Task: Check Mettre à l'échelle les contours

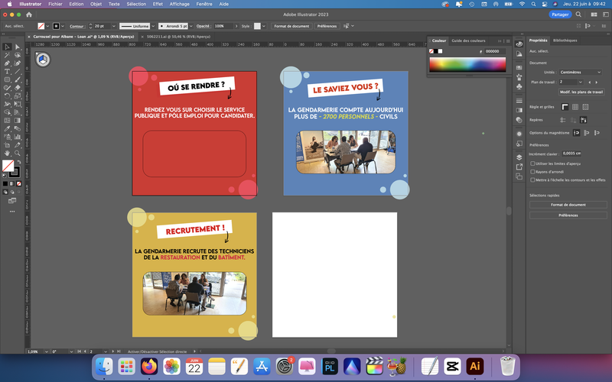Action: (532, 180)
